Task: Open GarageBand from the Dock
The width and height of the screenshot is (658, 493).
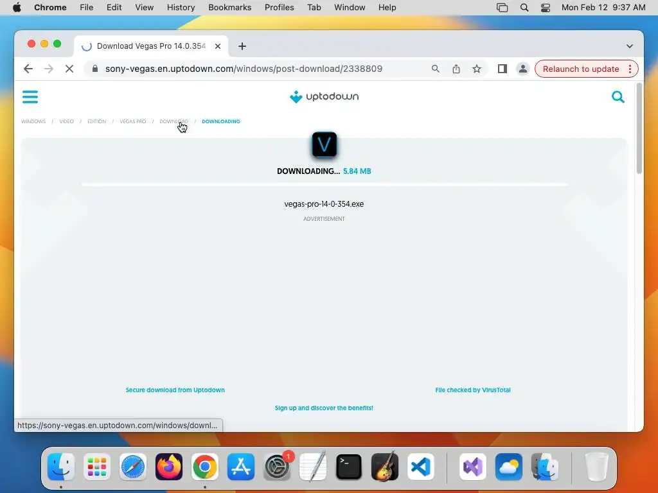Action: [x=385, y=467]
